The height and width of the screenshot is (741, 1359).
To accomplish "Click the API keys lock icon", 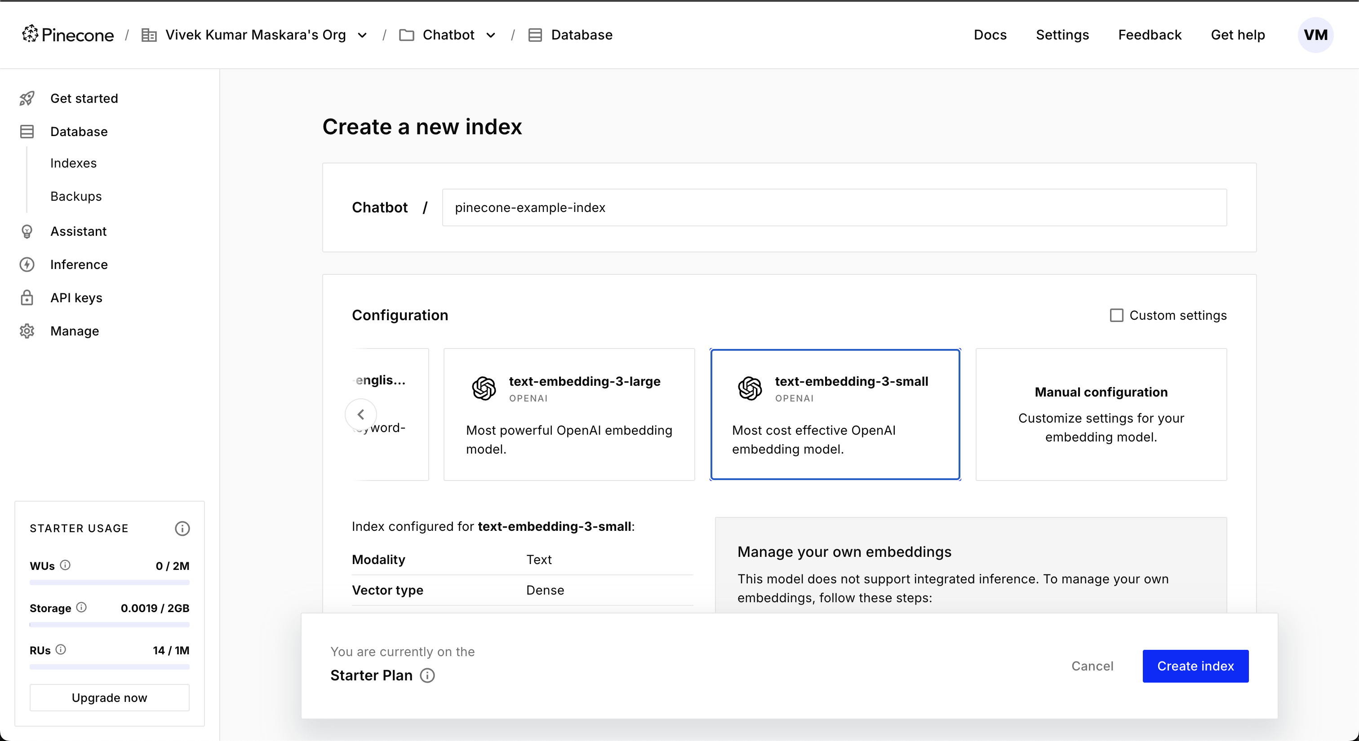I will click(x=27, y=297).
